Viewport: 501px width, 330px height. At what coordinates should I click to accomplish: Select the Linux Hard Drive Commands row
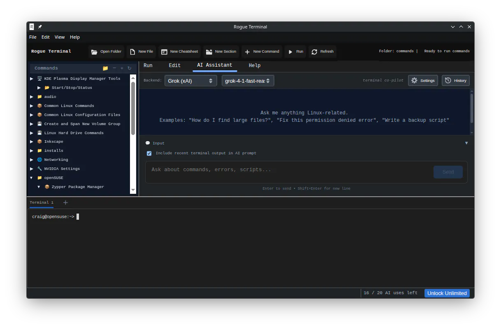click(79, 133)
